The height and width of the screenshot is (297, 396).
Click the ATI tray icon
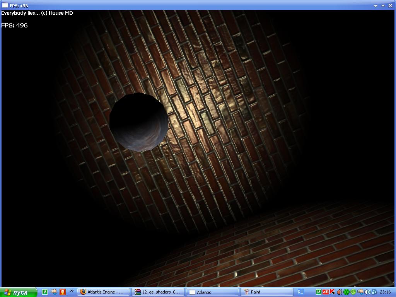325,292
